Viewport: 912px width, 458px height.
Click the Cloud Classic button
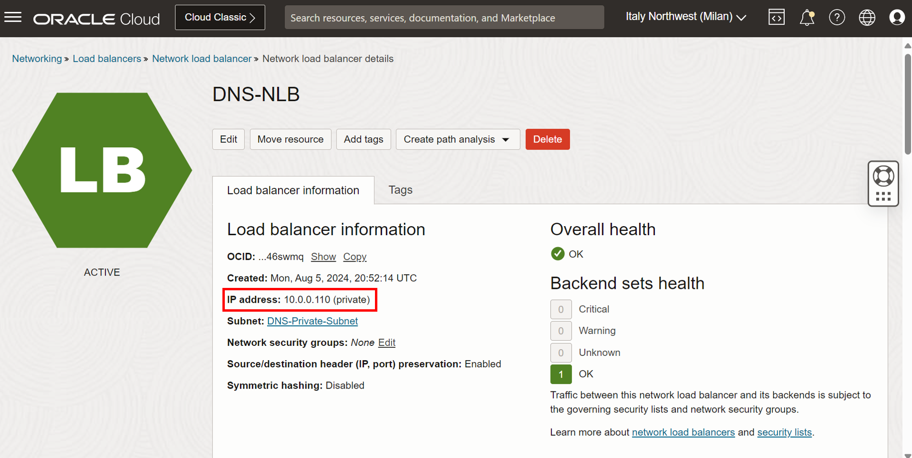[x=220, y=18]
